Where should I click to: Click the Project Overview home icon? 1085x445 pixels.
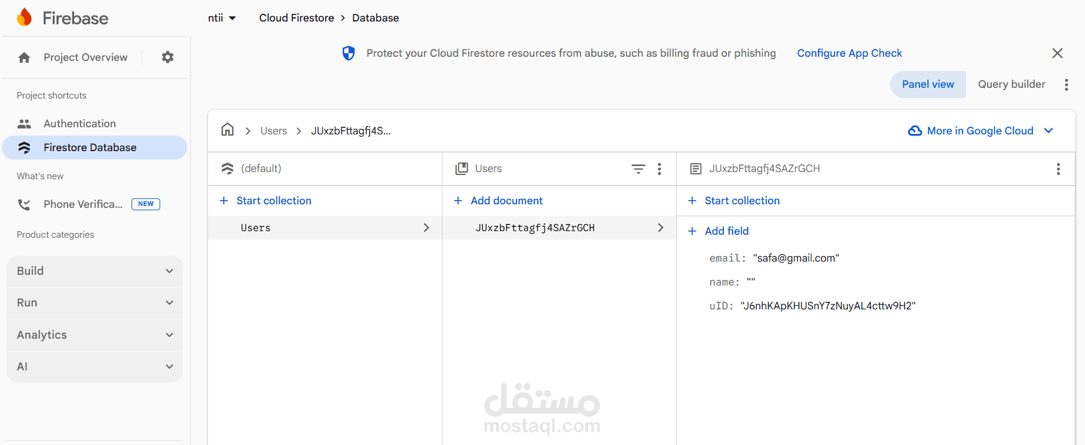pyautogui.click(x=25, y=57)
